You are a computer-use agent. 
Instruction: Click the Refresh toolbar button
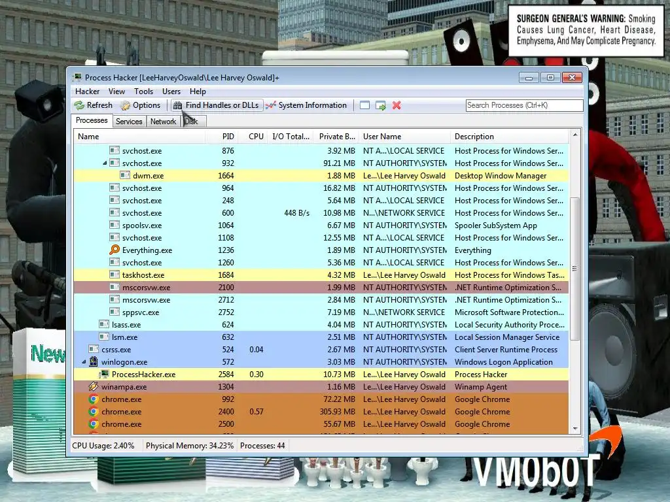coord(94,105)
